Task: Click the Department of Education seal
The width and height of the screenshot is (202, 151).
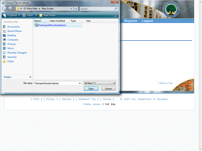Action: tap(171, 9)
